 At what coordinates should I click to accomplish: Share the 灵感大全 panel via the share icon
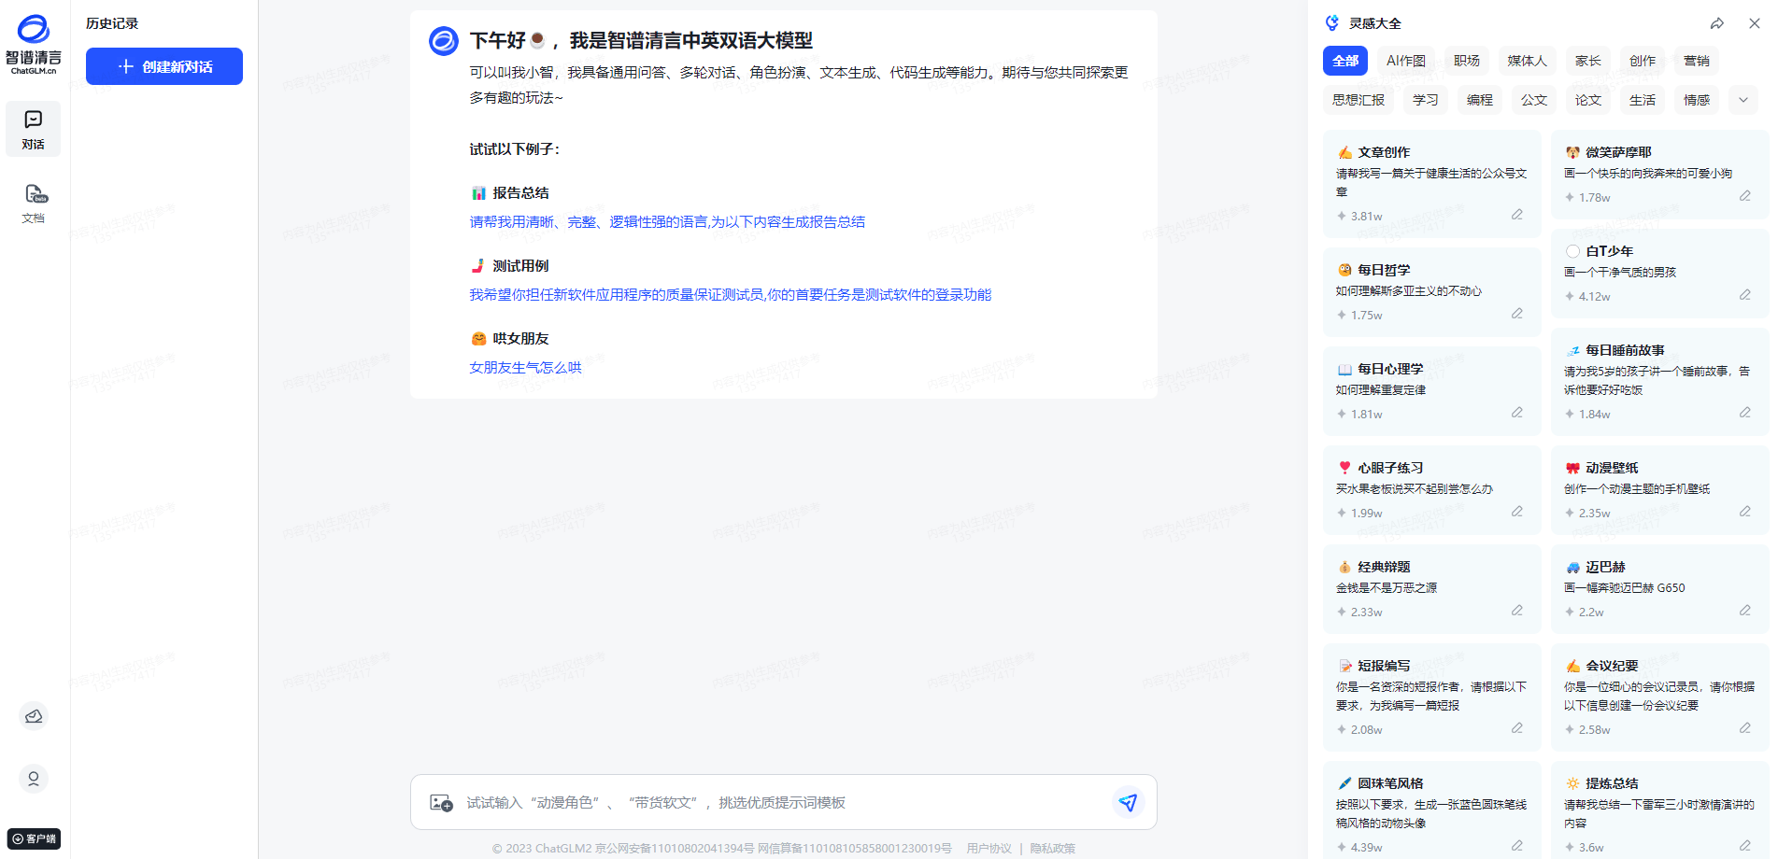click(1717, 22)
